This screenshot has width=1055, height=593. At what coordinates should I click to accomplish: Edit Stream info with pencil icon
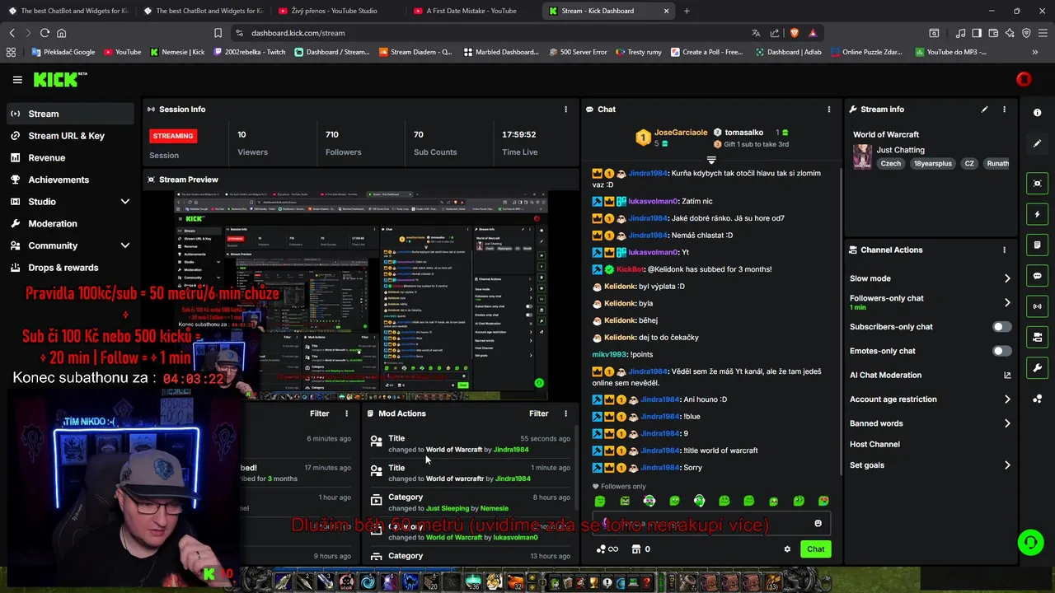point(984,109)
